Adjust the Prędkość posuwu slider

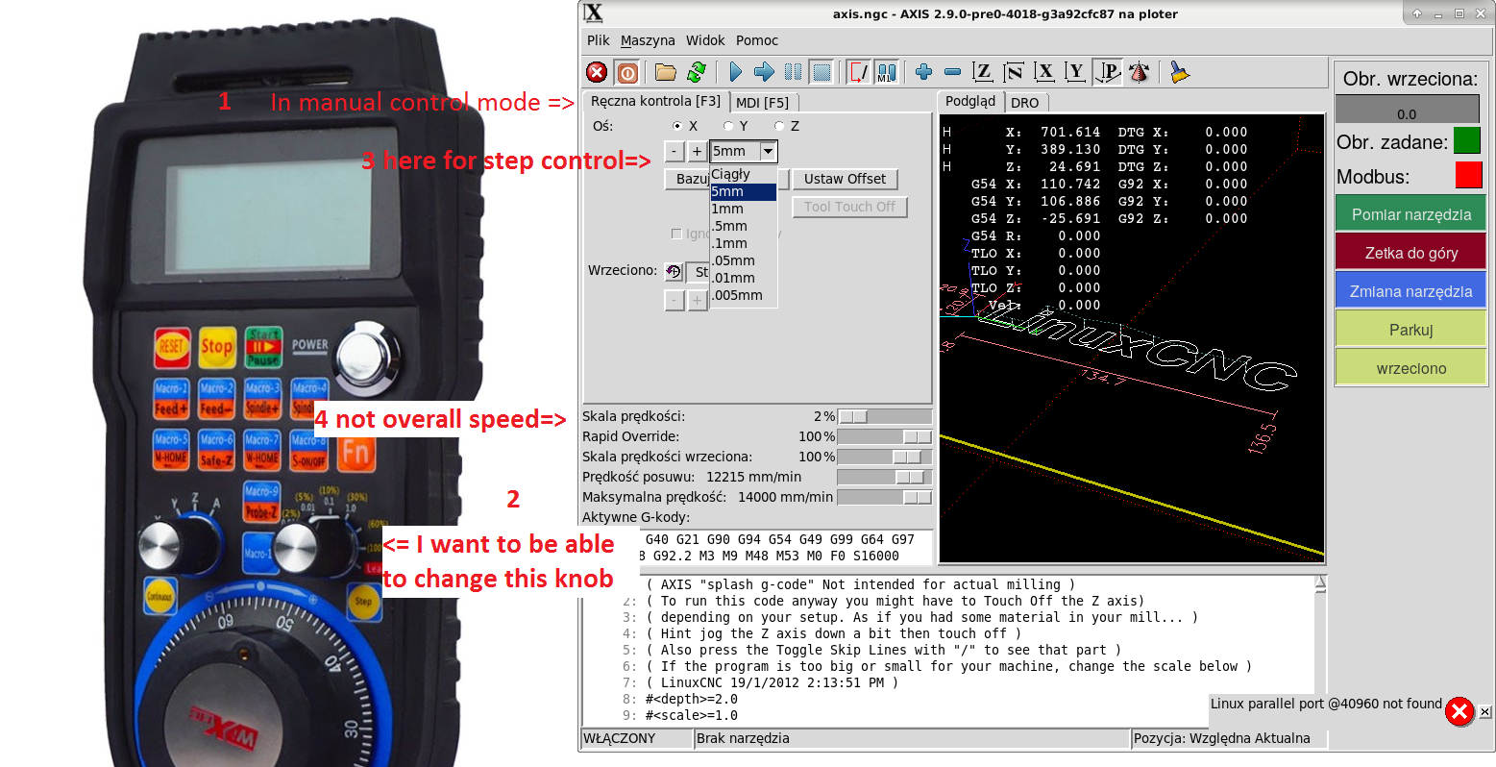885,477
